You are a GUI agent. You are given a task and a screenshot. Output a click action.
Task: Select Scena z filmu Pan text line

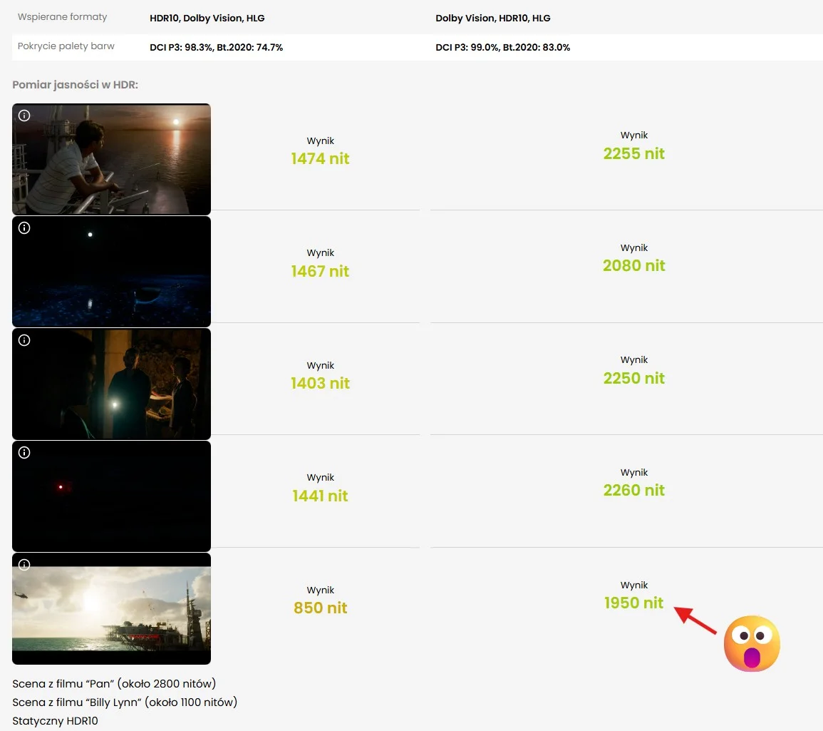pos(115,684)
